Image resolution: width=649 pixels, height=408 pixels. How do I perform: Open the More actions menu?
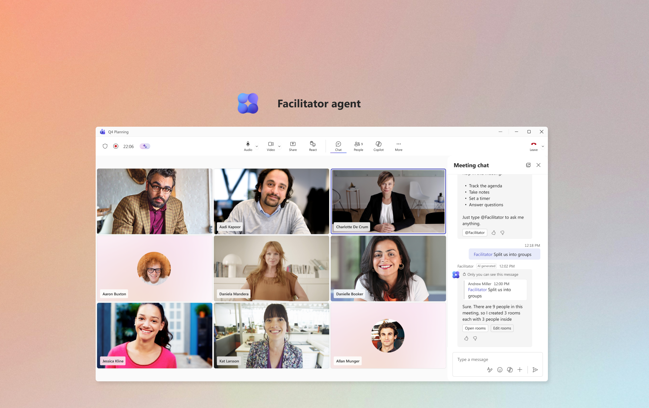click(x=399, y=146)
